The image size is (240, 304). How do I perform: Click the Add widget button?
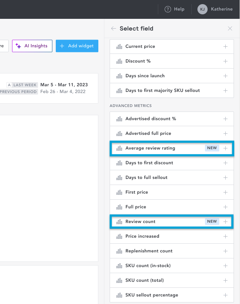pos(77,46)
